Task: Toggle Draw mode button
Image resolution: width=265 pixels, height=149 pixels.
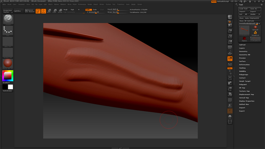Action: (44, 11)
